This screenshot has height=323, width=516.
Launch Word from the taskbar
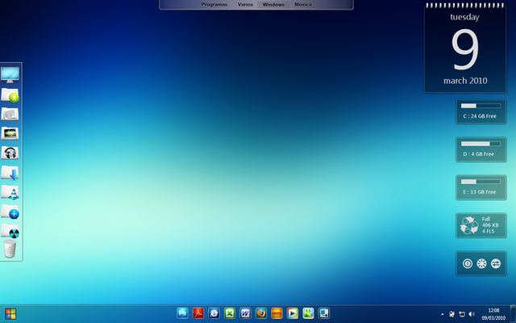pos(245,313)
